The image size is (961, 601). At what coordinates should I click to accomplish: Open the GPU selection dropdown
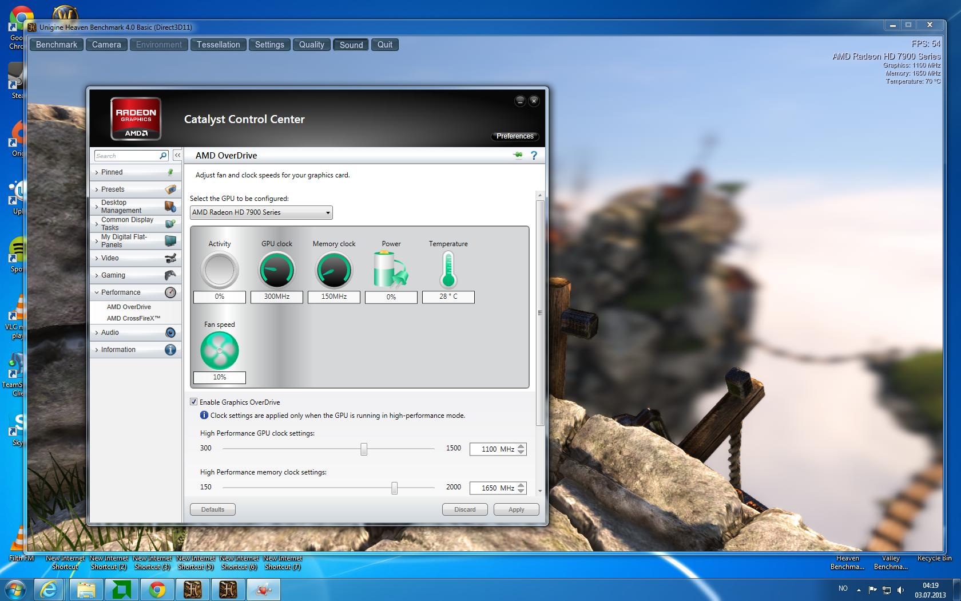[x=261, y=212]
